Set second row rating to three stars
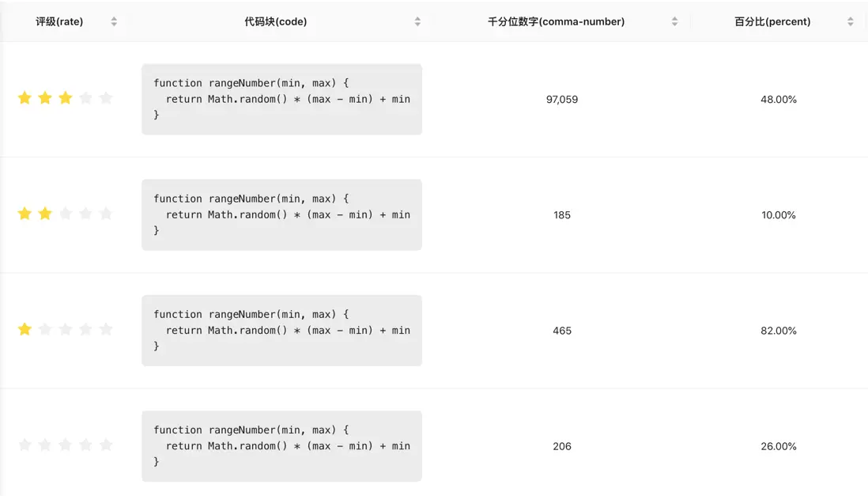Image resolution: width=868 pixels, height=496 pixels. [x=66, y=214]
